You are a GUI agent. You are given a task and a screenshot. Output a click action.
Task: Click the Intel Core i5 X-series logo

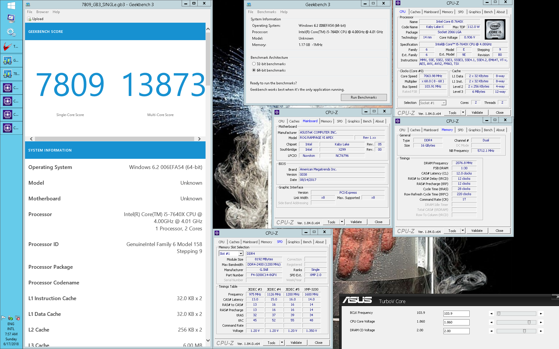click(495, 29)
